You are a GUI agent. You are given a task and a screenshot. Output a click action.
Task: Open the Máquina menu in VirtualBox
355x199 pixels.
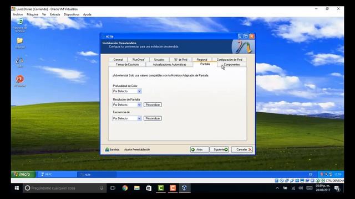pyautogui.click(x=32, y=14)
